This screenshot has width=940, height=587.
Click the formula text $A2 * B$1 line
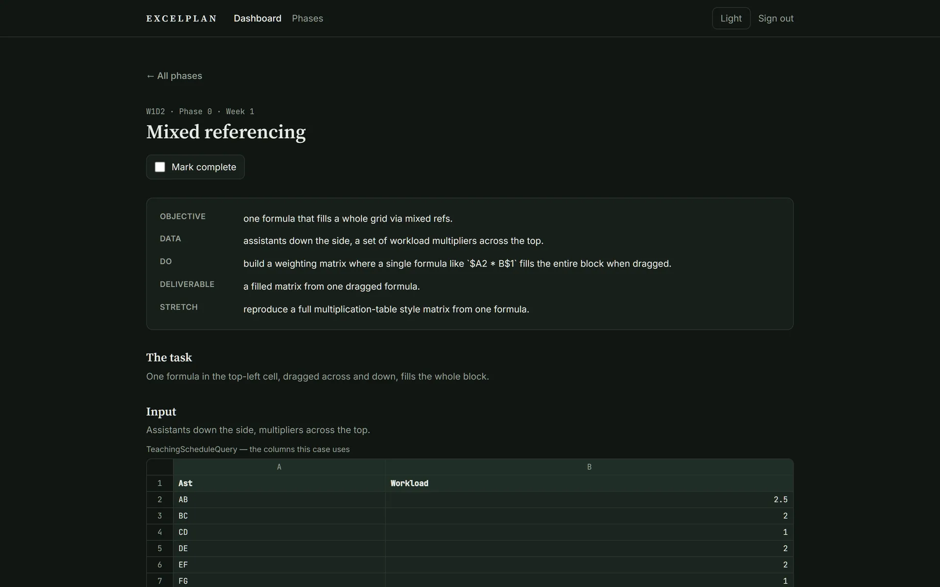tap(457, 264)
